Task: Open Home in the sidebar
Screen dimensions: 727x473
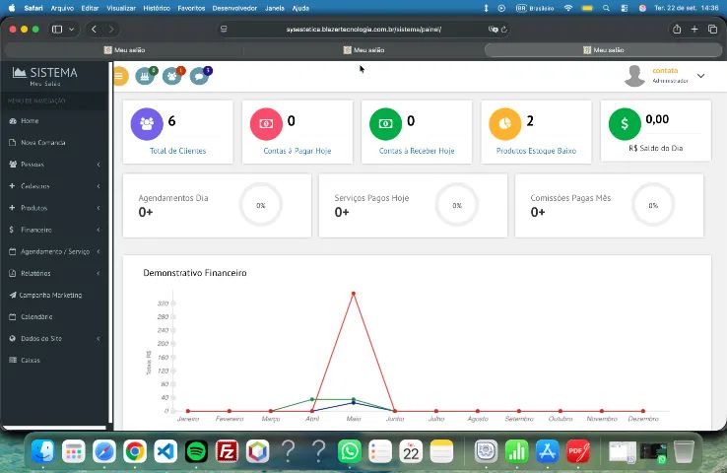Action: 30,120
